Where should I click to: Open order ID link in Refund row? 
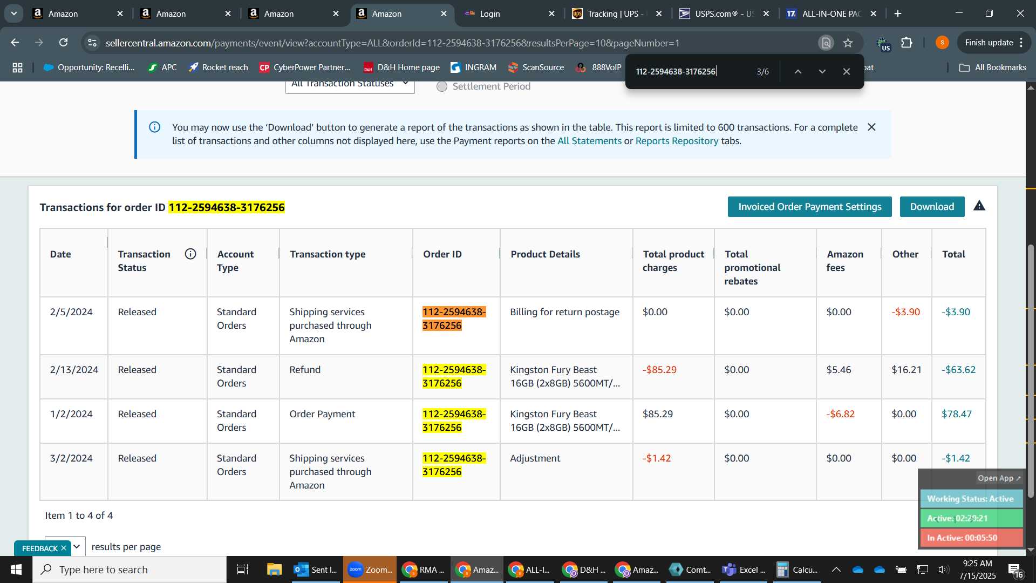coord(454,377)
